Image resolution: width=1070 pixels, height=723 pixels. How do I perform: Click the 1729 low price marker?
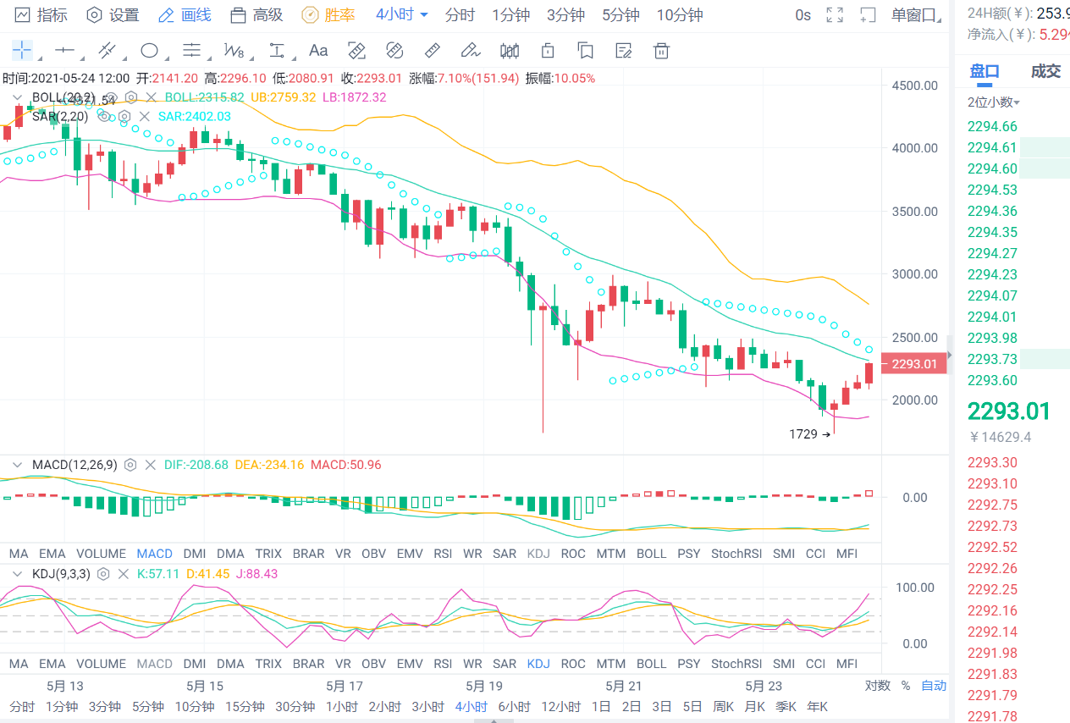(x=810, y=434)
